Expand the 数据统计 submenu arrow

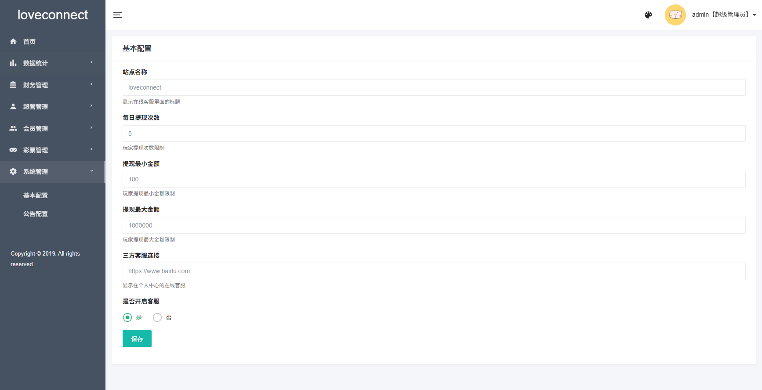click(91, 62)
